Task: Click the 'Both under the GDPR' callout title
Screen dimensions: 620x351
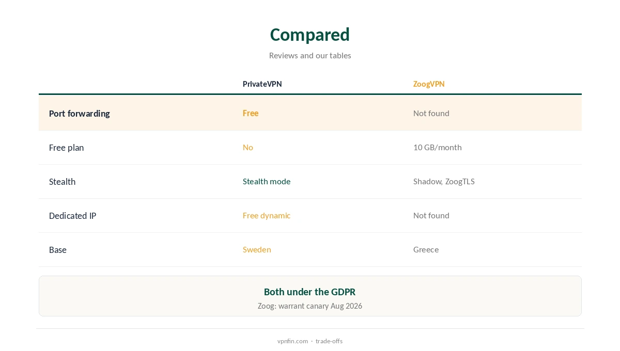Action: point(310,292)
